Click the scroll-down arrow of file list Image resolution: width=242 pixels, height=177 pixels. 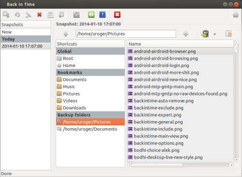[237, 160]
